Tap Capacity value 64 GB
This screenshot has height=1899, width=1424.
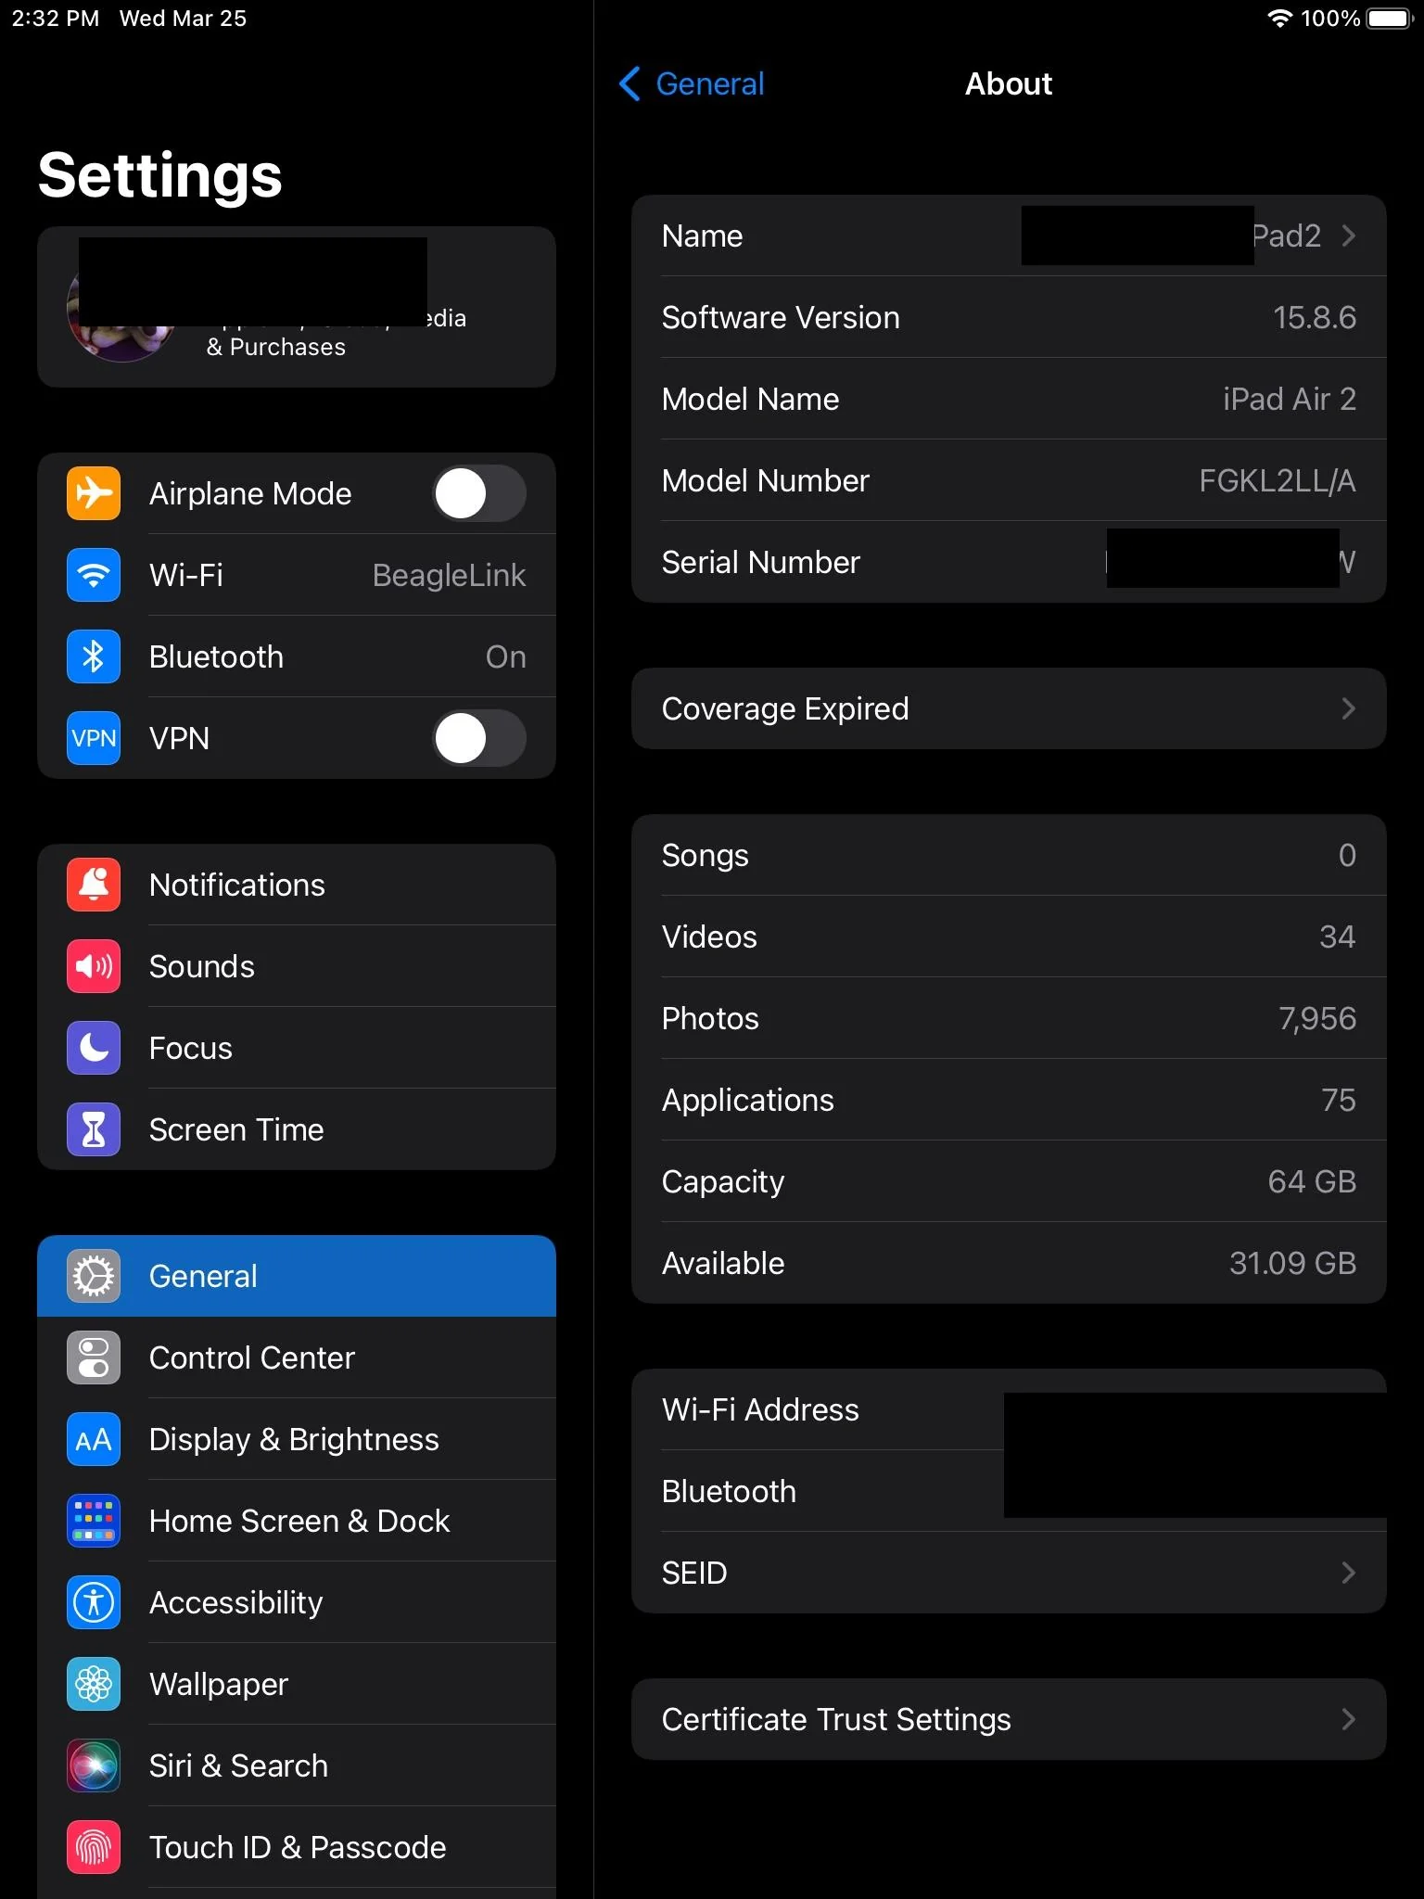pyautogui.click(x=1312, y=1181)
